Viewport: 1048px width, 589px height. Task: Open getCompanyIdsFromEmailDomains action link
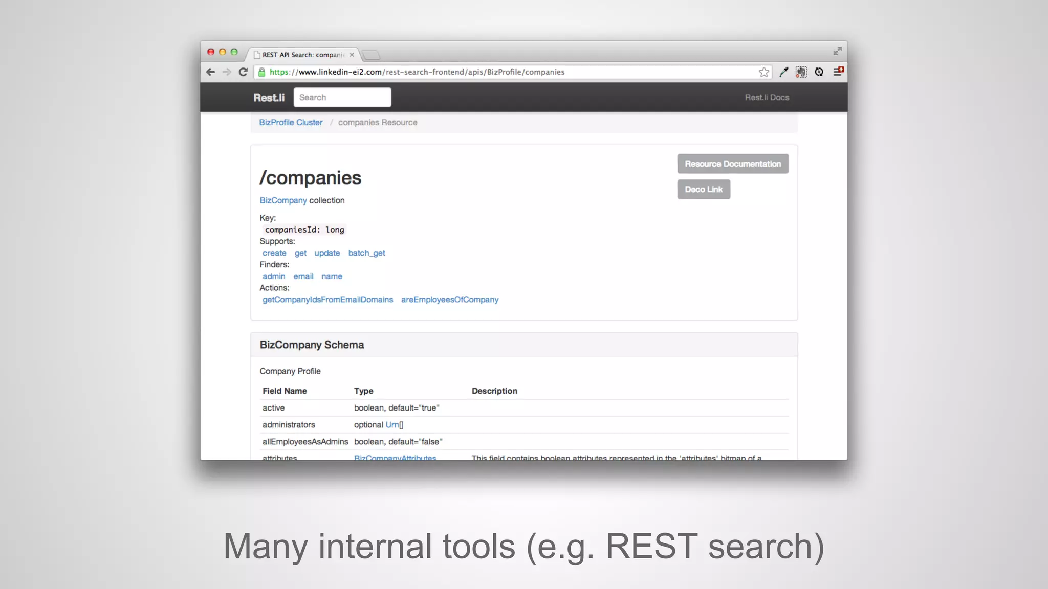pos(327,300)
